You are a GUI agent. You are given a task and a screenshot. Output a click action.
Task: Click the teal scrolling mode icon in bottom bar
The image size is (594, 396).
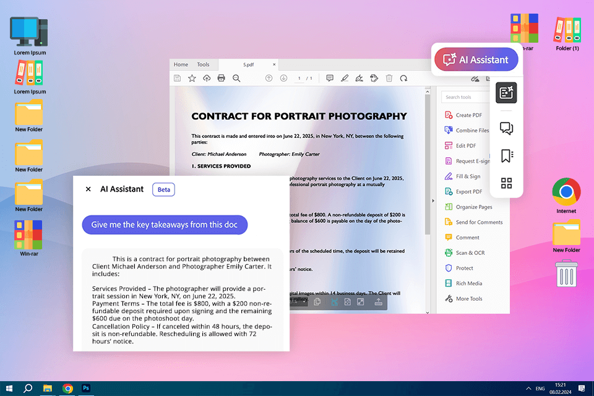click(x=334, y=302)
